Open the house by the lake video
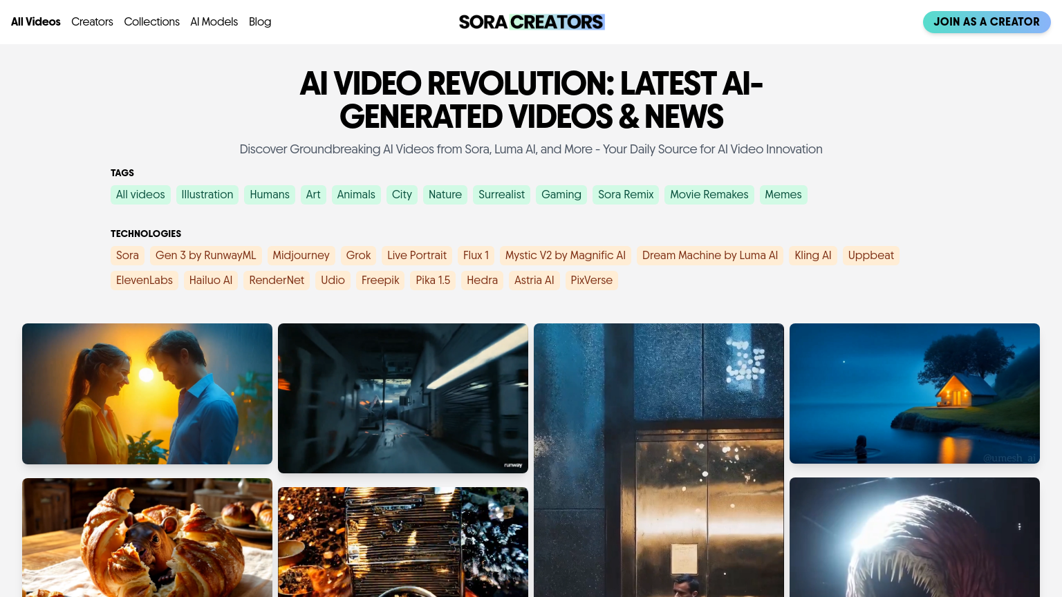Viewport: 1062px width, 597px height. pyautogui.click(x=914, y=394)
